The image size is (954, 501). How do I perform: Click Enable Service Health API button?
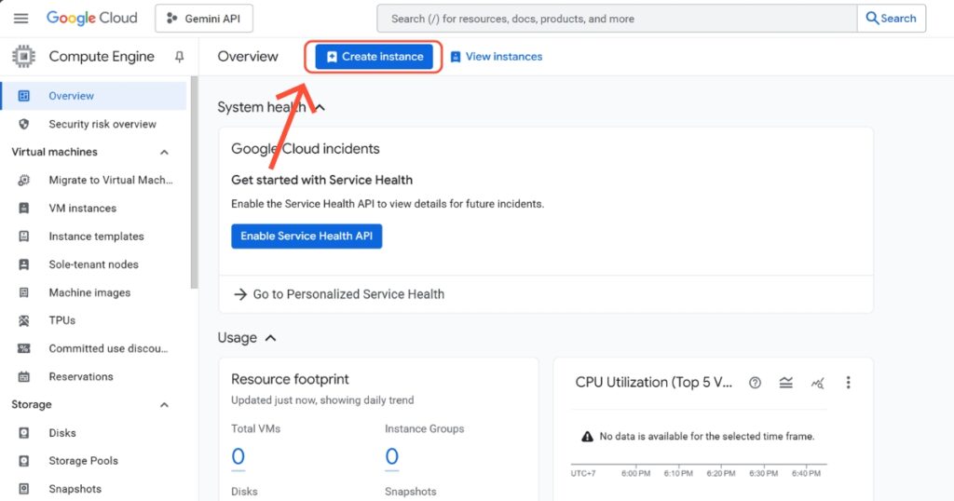coord(307,237)
